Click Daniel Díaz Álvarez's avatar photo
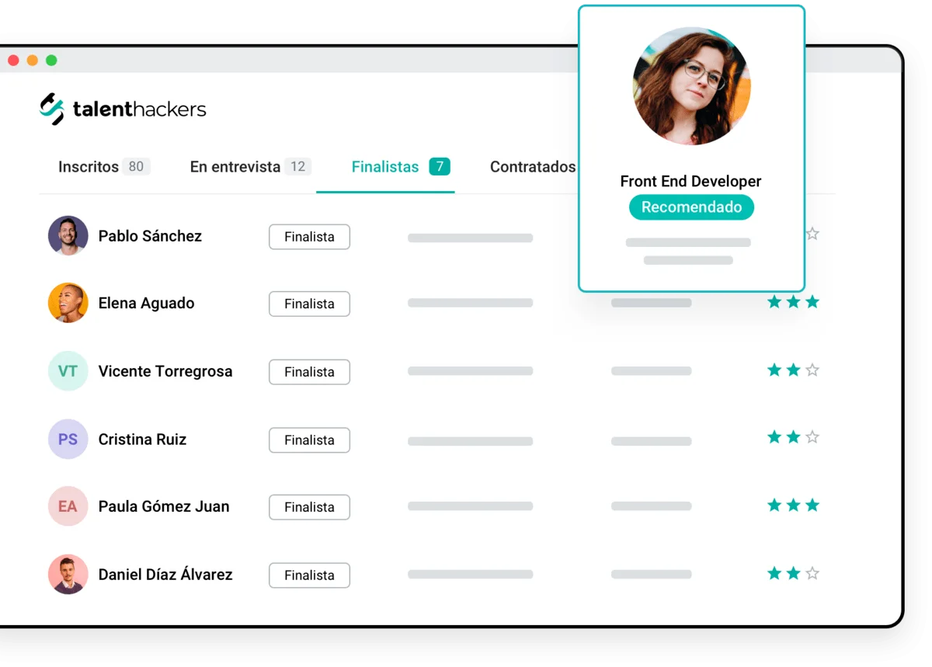This screenshot has width=932, height=667. tap(68, 575)
